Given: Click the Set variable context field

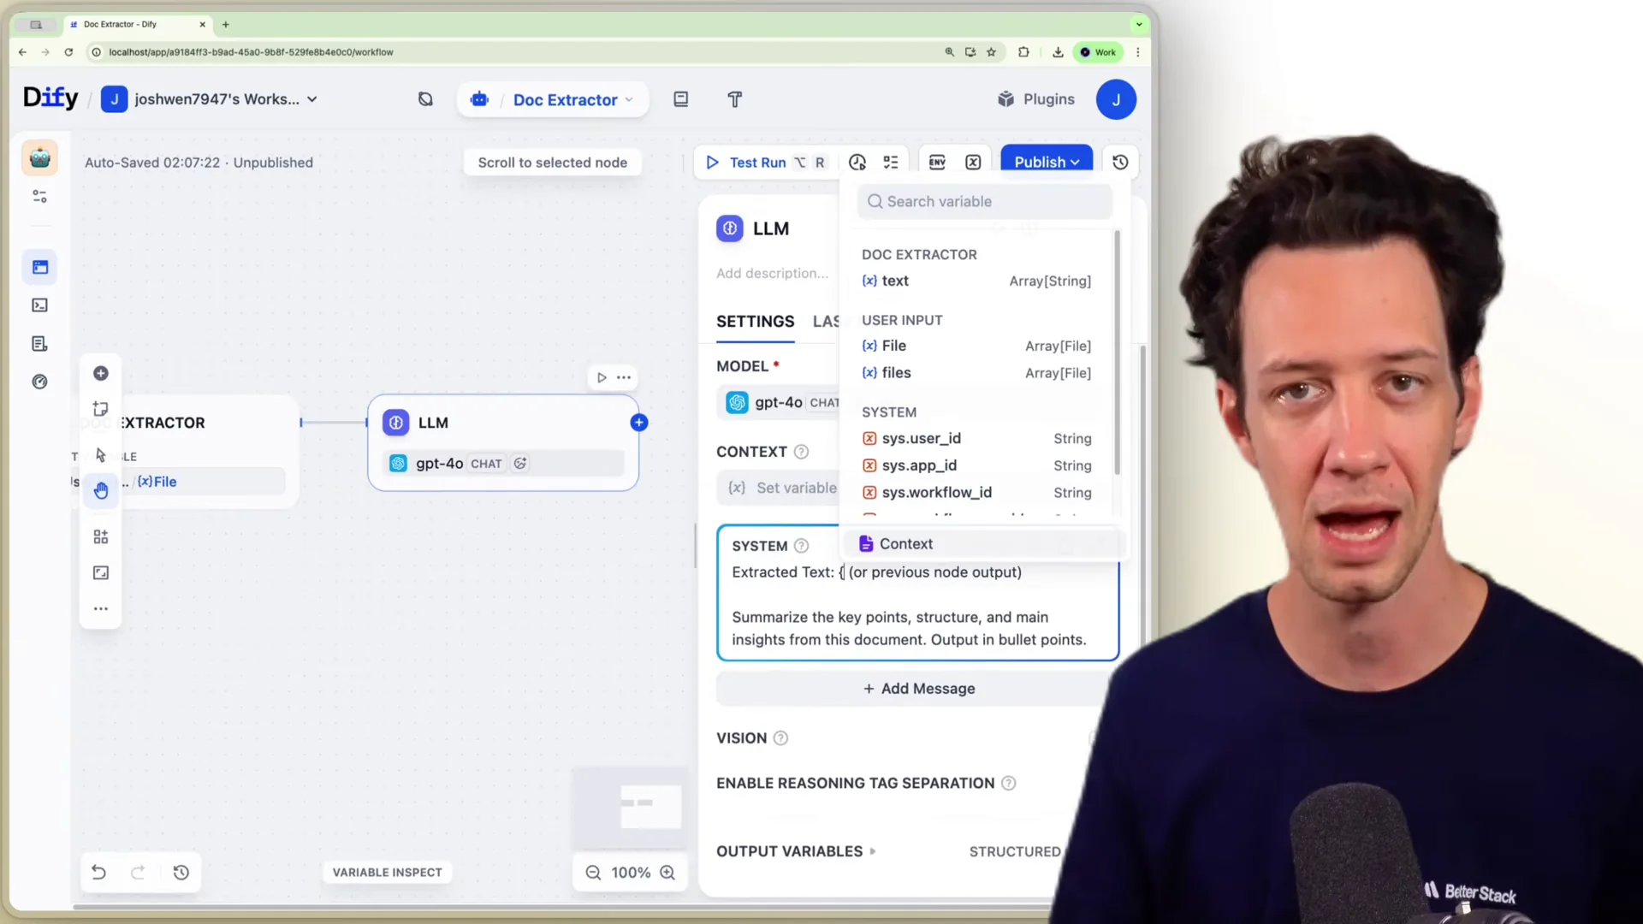Looking at the screenshot, I should point(778,488).
